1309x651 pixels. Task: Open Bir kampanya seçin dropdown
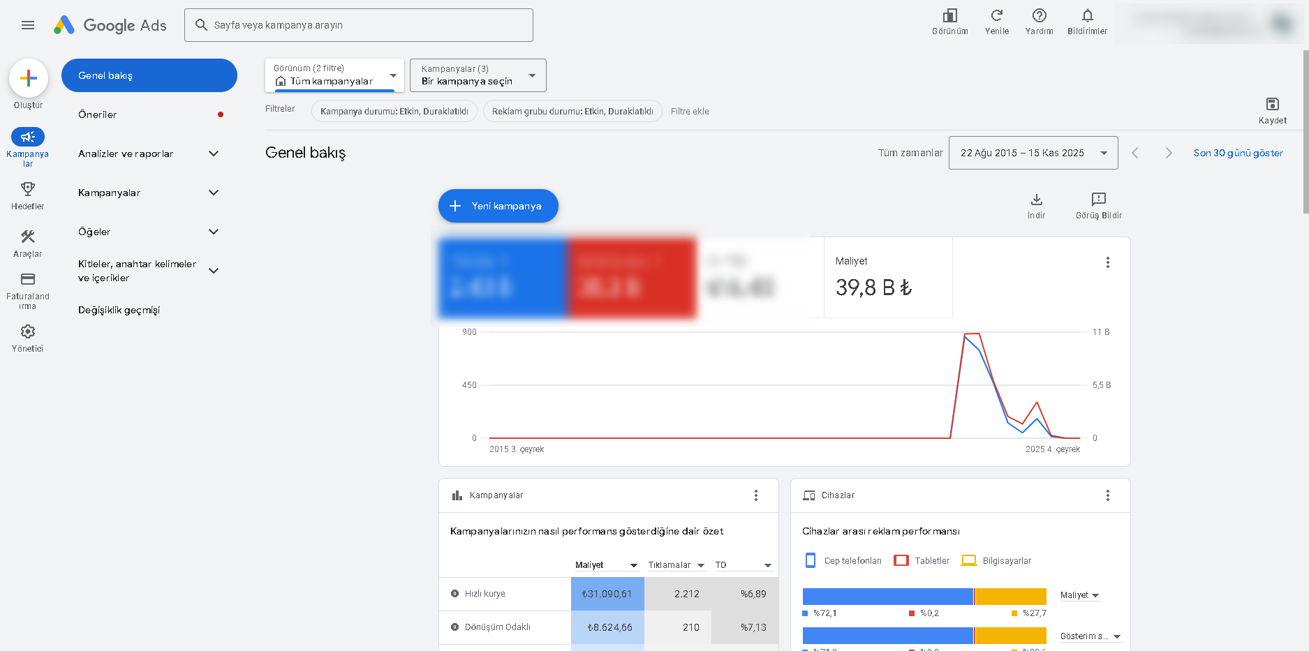click(x=478, y=75)
